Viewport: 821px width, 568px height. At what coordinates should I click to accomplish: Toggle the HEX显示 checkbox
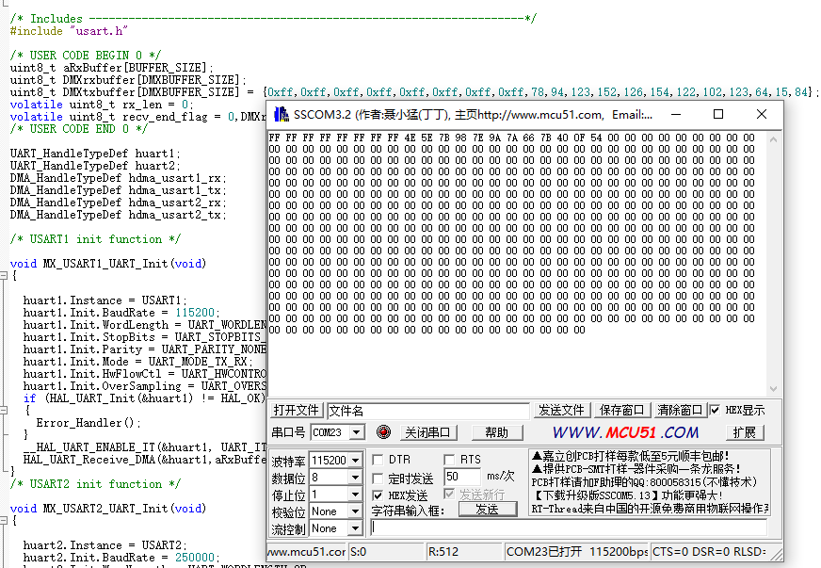(715, 410)
